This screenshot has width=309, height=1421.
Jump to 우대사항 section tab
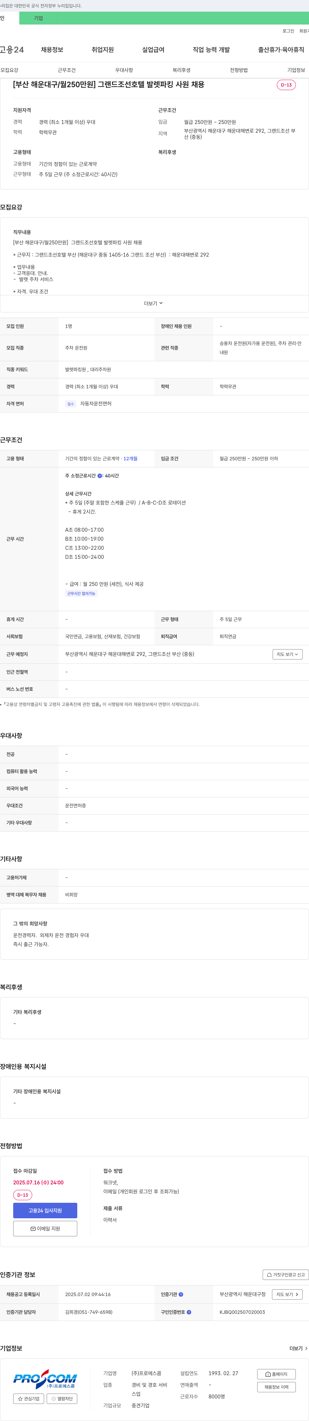pyautogui.click(x=124, y=70)
